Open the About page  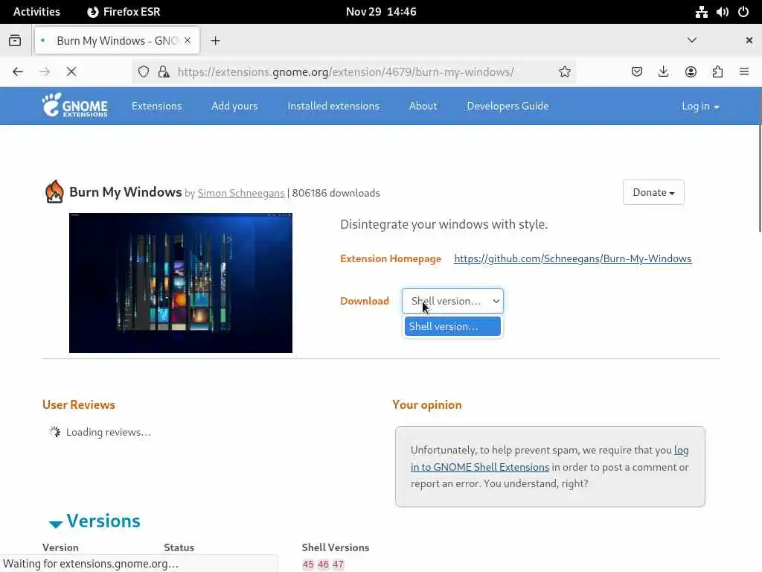click(x=423, y=106)
